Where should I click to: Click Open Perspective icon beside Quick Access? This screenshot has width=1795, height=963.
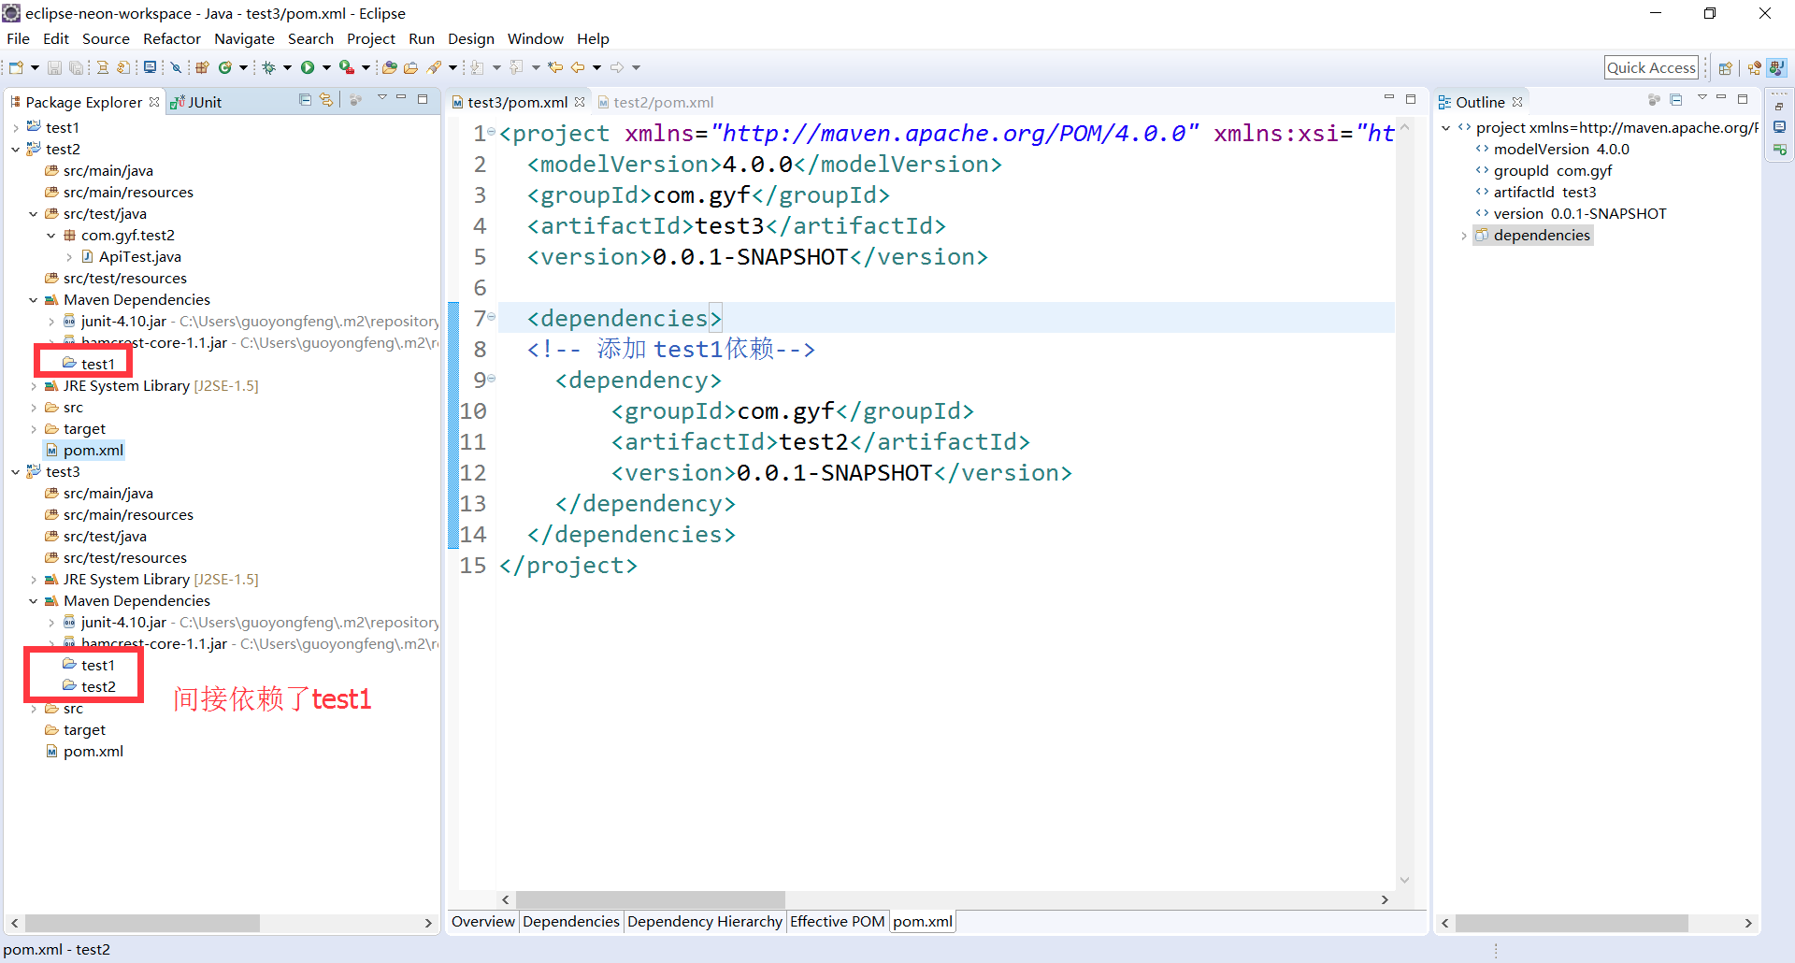pos(1726,67)
